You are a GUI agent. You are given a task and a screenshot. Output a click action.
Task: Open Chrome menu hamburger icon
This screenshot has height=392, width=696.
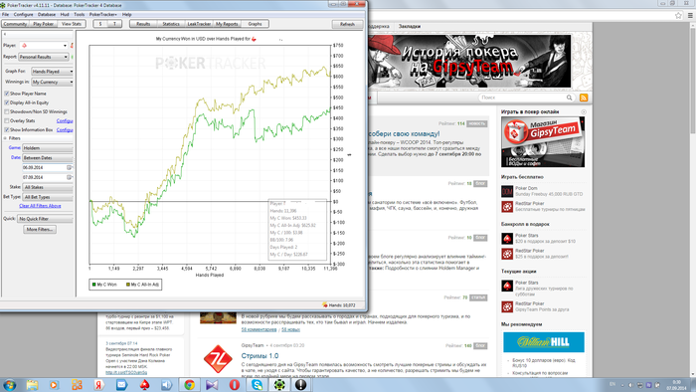click(690, 16)
